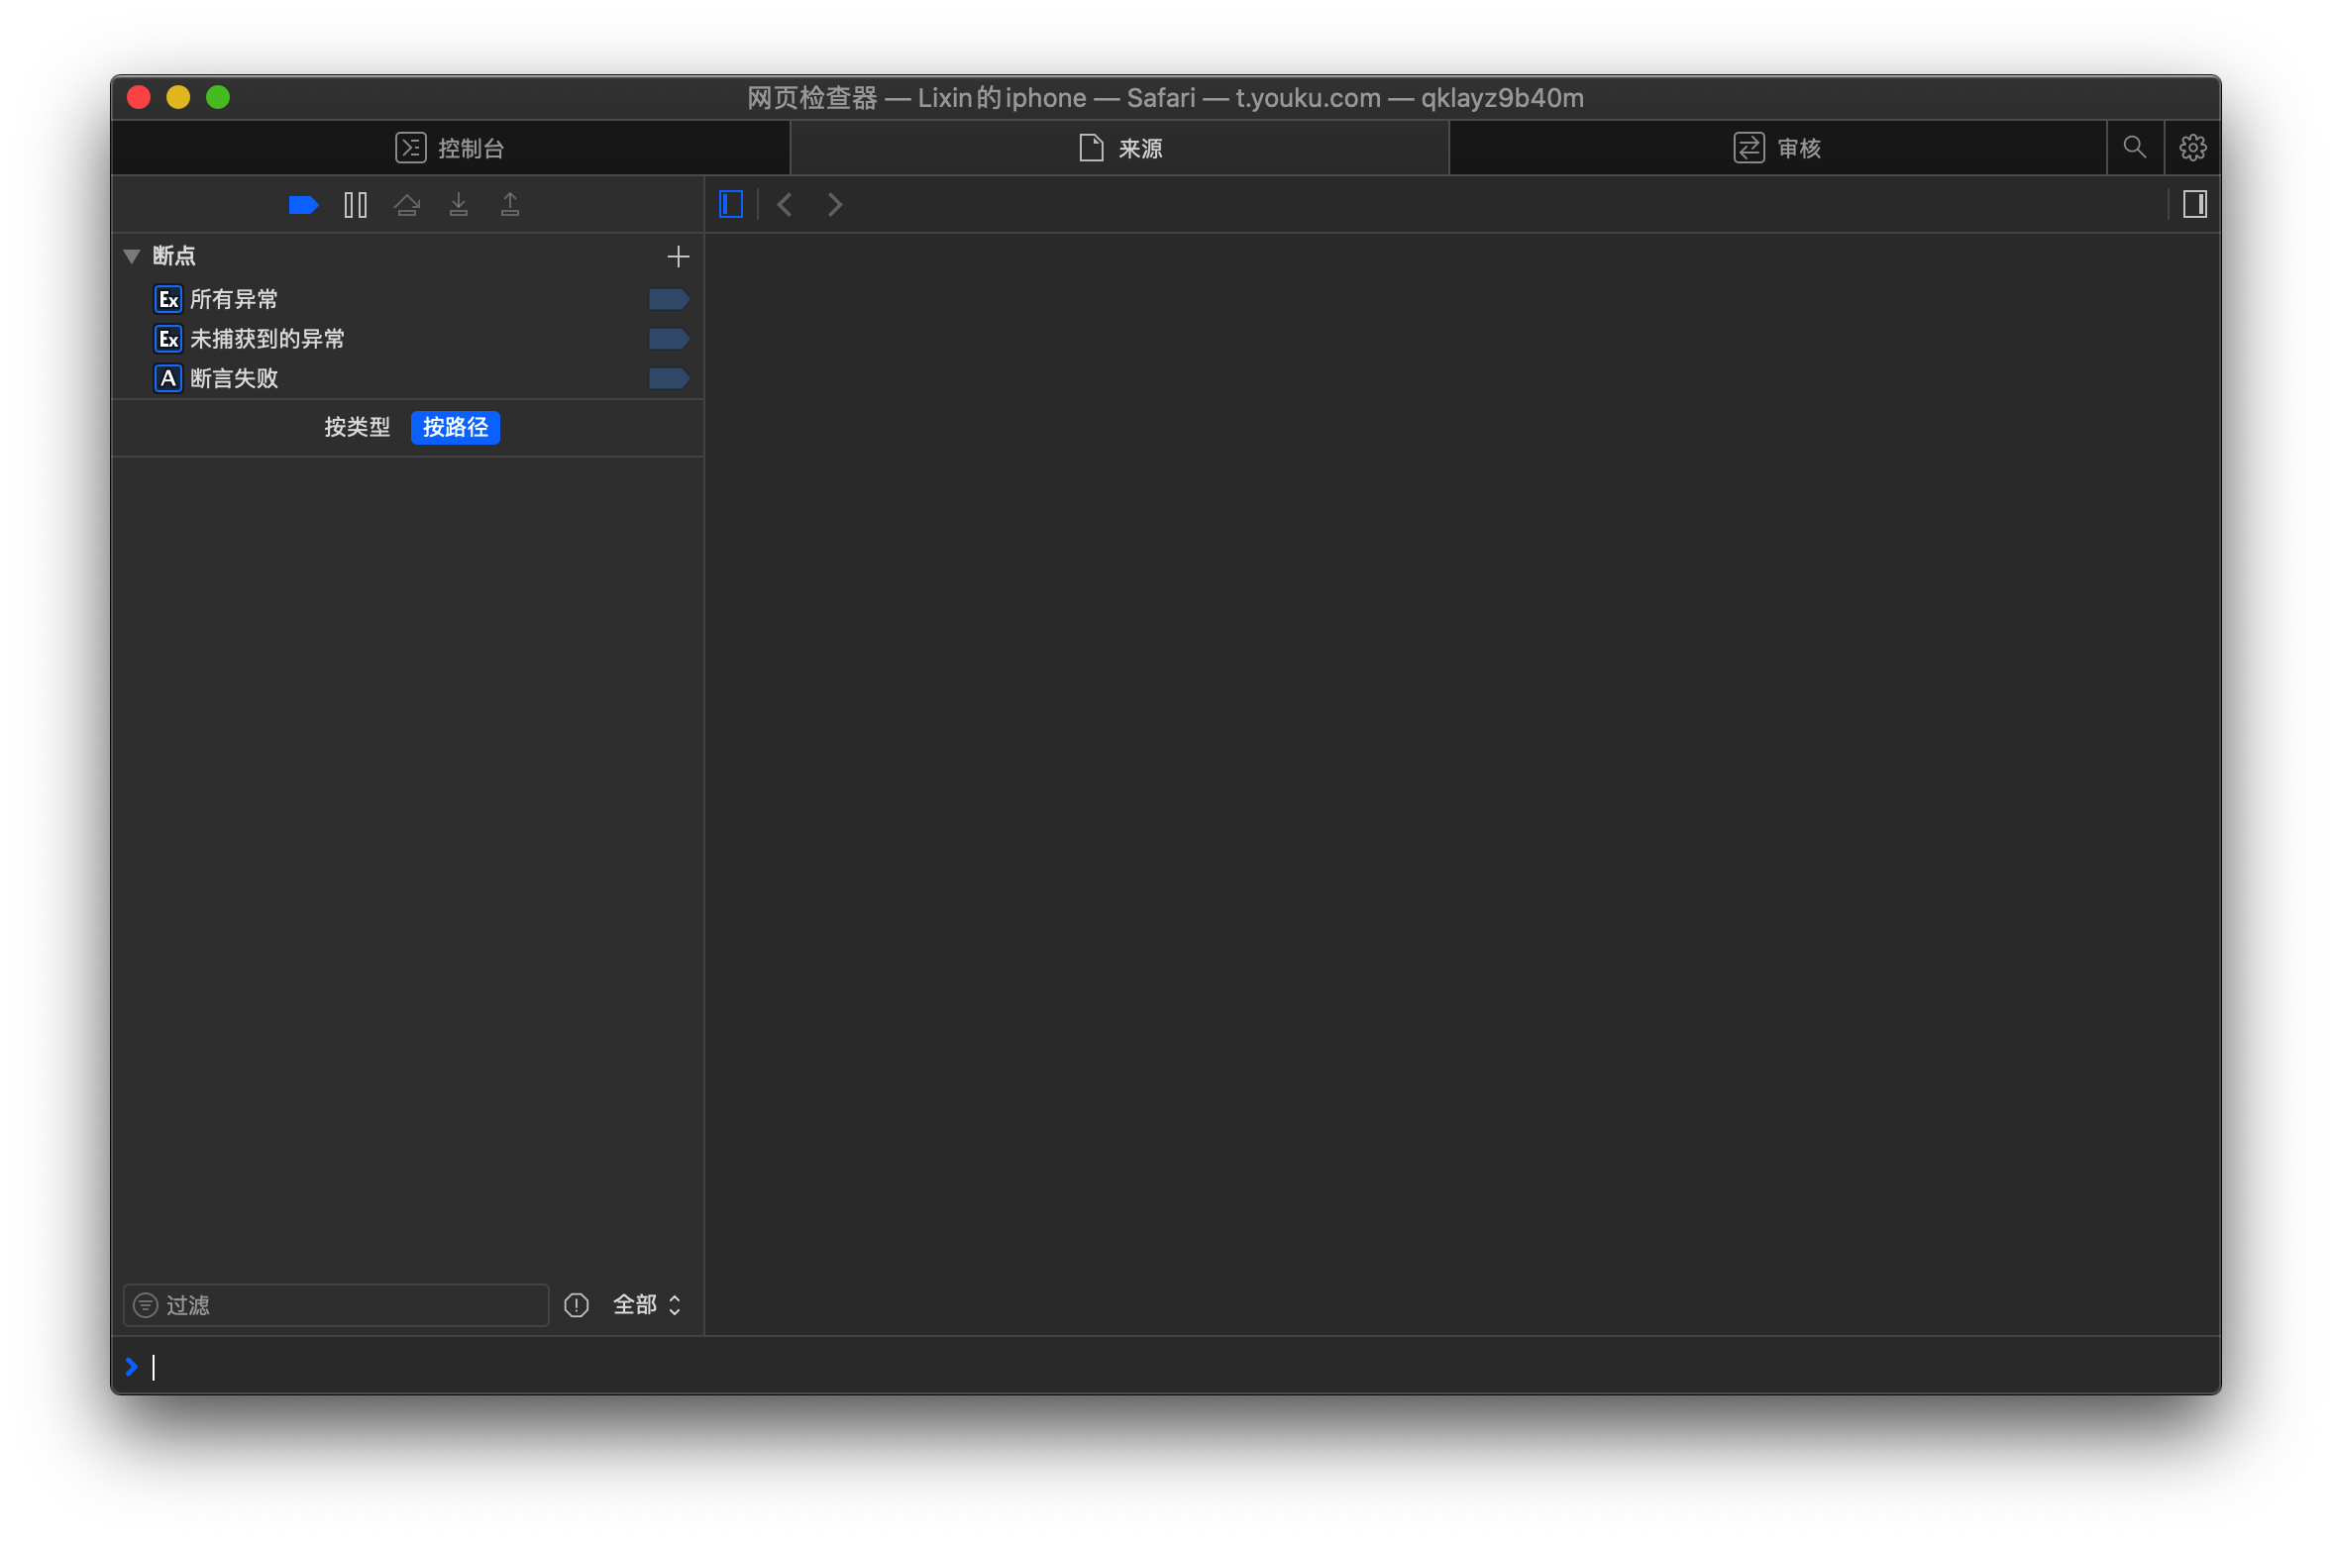Click the A icon beside 断言失败
2332x1541 pixels.
[168, 378]
